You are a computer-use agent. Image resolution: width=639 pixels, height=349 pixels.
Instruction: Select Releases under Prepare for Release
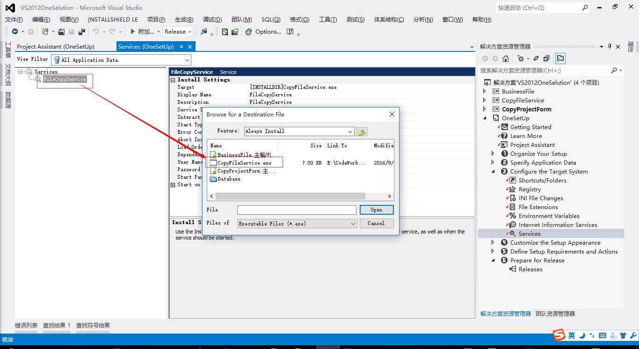[530, 269]
